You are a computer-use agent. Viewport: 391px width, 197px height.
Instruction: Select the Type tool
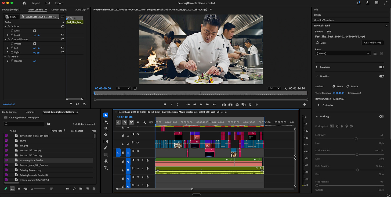(106, 168)
